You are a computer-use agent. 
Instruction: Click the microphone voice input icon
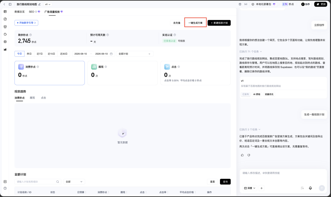[x=310, y=188]
